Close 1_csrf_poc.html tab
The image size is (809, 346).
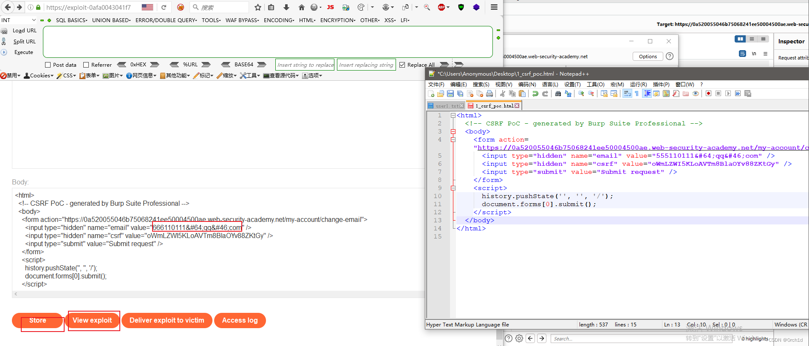[x=517, y=106]
